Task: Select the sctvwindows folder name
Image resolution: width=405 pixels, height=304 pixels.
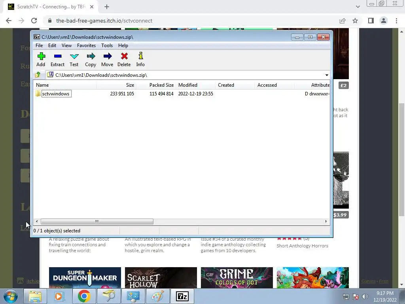Action: [x=56, y=94]
